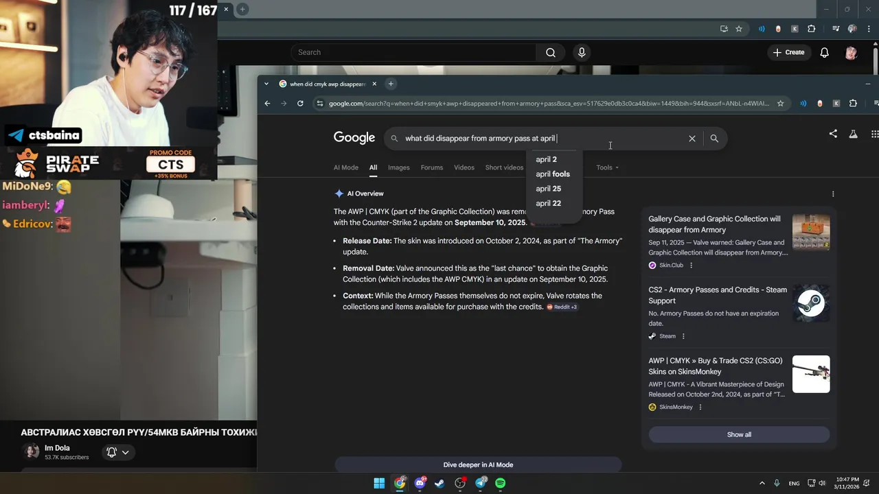Open YouTube notifications bell in header

(x=824, y=52)
